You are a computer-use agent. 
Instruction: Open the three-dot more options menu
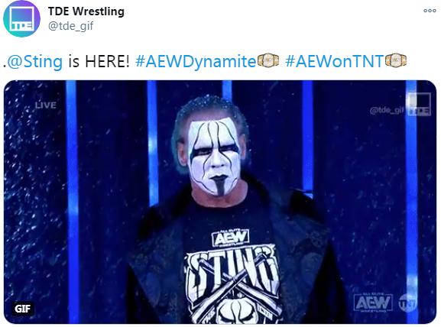430,11
